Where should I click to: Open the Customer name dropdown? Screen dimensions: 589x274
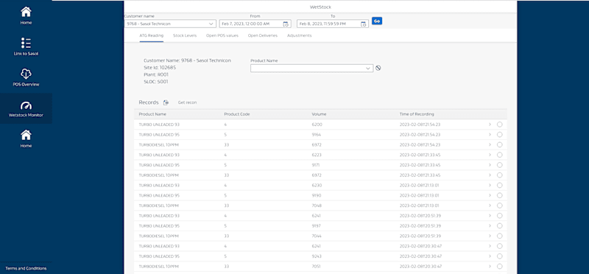[x=170, y=24]
